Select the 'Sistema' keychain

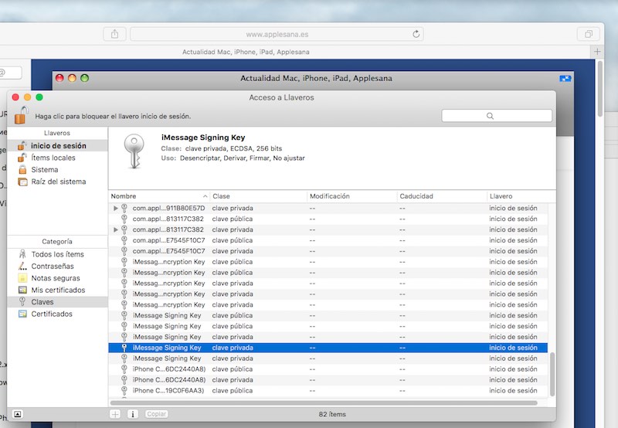tap(57, 169)
